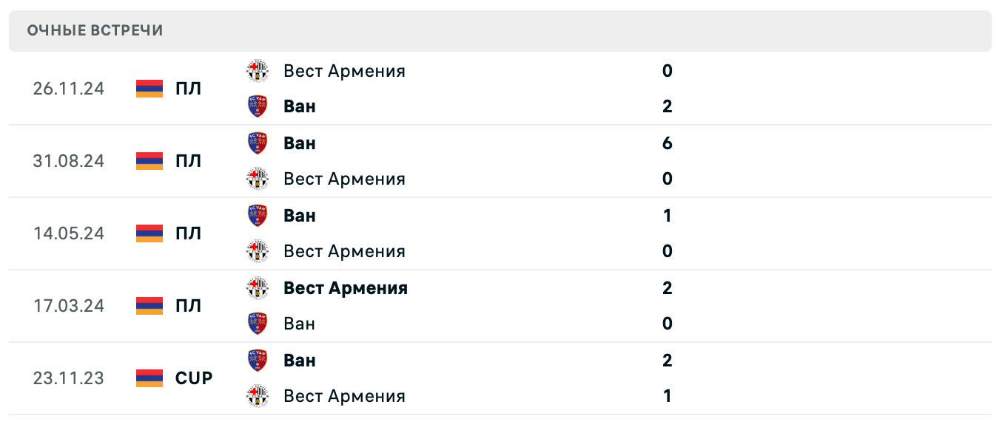Click the Вест Армения badge in the 14.05.24 match
The width and height of the screenshot is (1005, 430).
[258, 250]
